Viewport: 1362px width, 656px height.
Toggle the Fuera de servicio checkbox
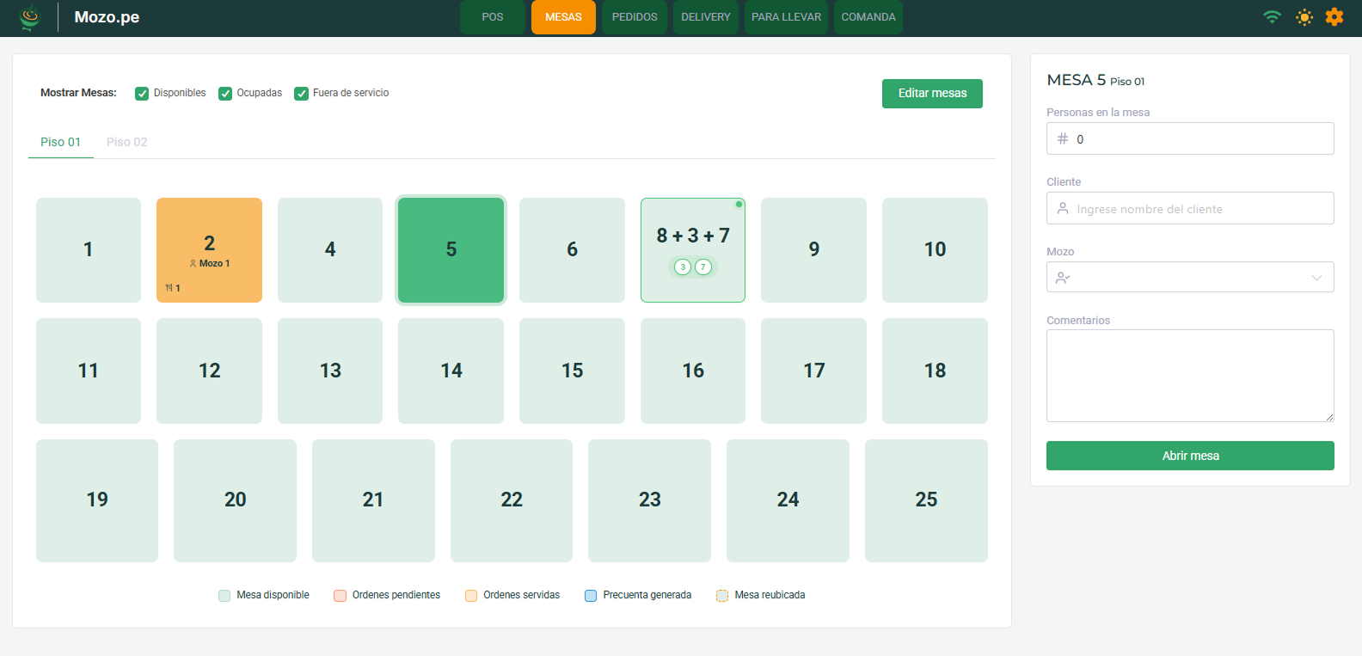click(x=301, y=94)
